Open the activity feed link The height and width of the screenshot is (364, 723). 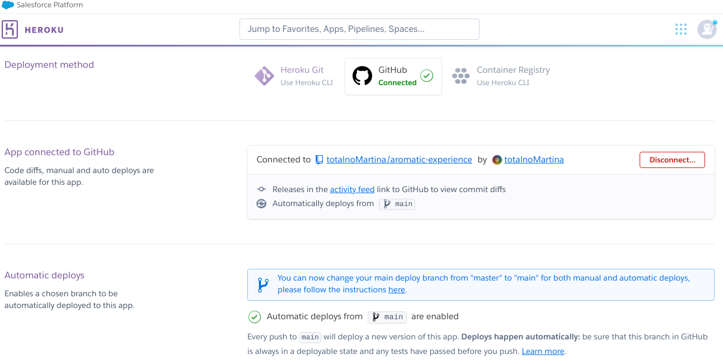pos(352,189)
